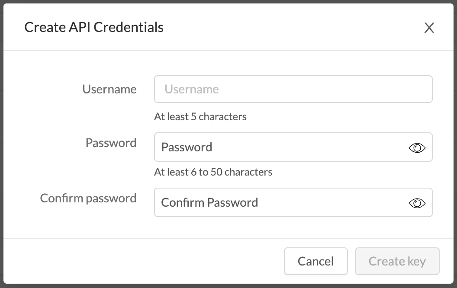
Task: Click the Confirm password label
Action: coord(88,198)
